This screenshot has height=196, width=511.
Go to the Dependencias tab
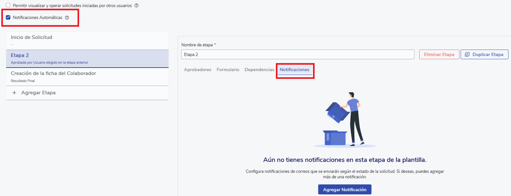259,70
